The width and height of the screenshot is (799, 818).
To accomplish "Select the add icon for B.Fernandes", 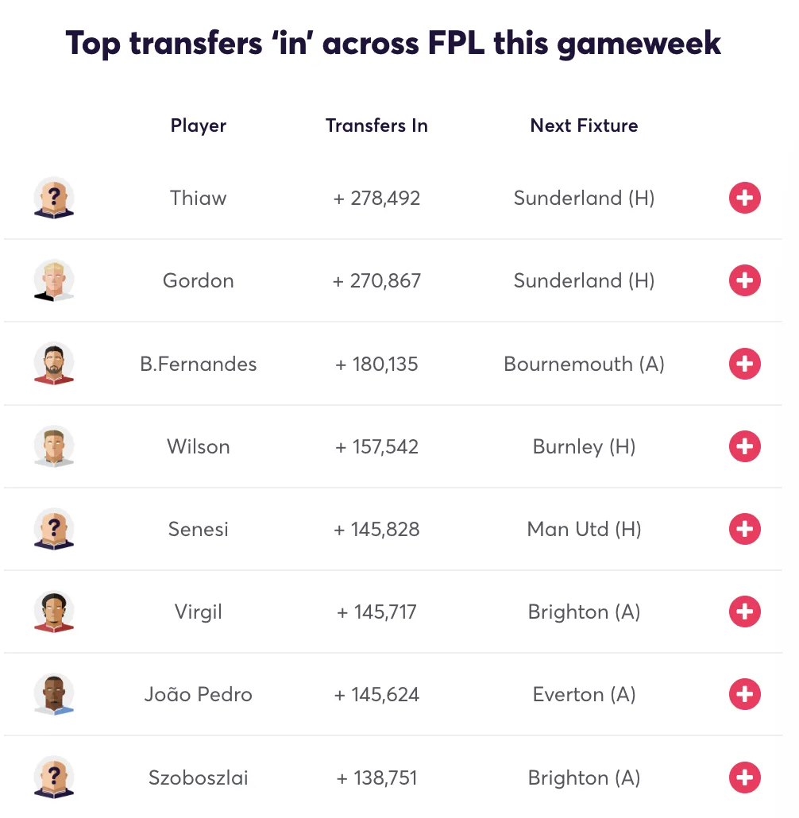I will tap(744, 364).
